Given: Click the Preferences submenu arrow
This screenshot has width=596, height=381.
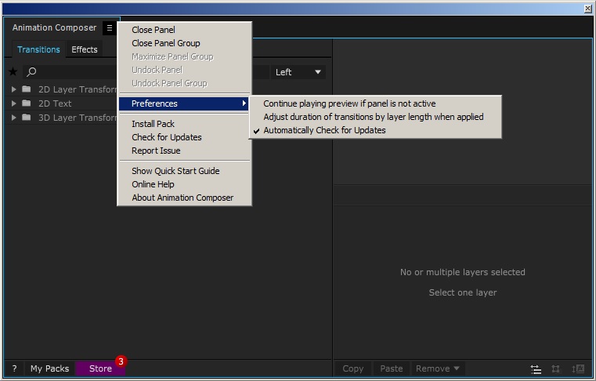Looking at the screenshot, I should 244,103.
